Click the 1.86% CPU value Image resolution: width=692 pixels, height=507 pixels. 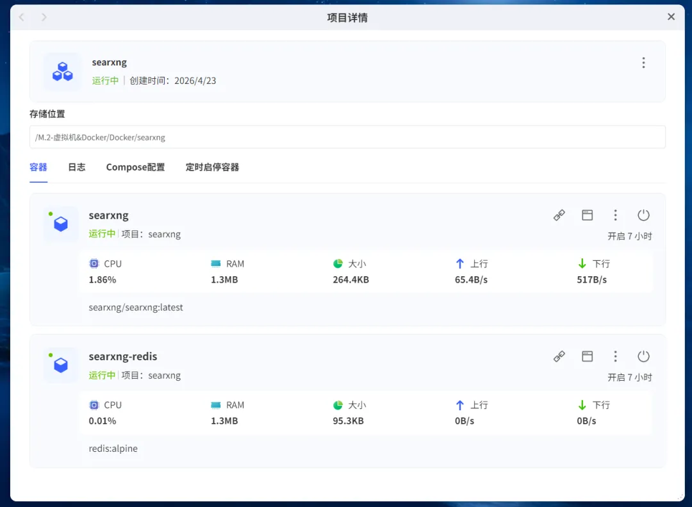pos(103,279)
